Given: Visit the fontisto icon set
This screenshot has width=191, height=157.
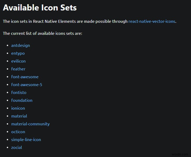Looking at the screenshot, I should coord(19,93).
